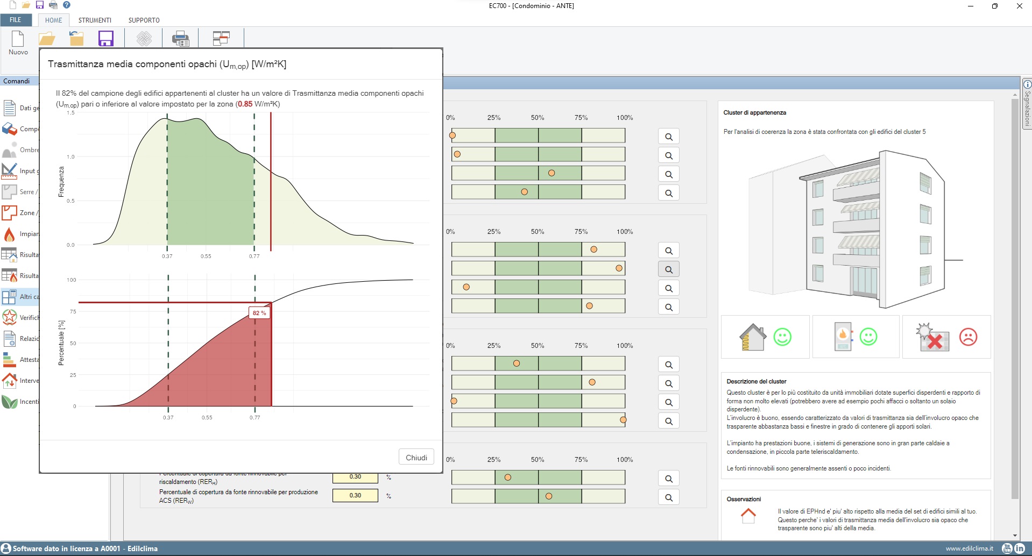Click the Nuovo document icon in the ribbon

(18, 39)
